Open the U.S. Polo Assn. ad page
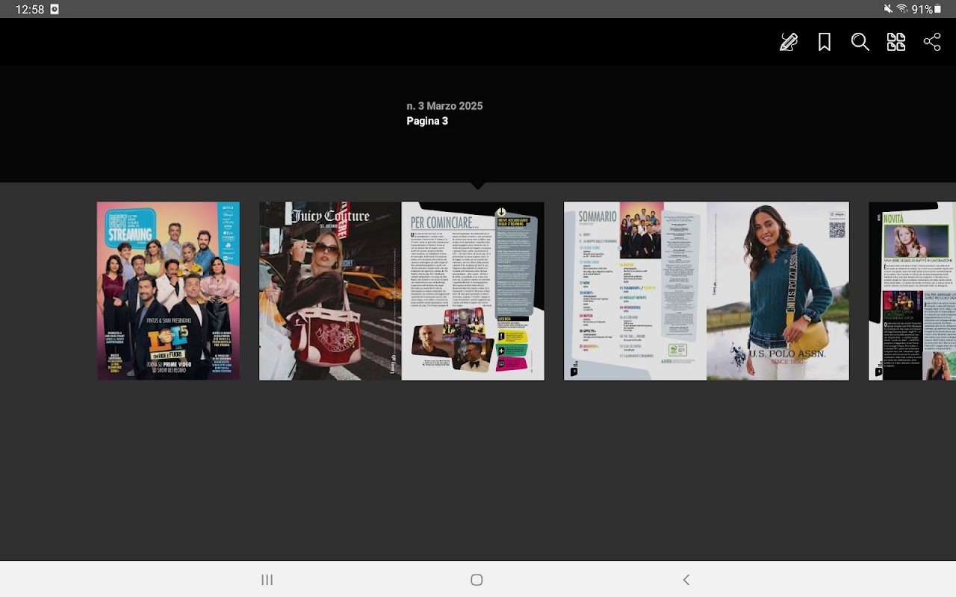Screen dimensions: 956x597 [x=777, y=291]
